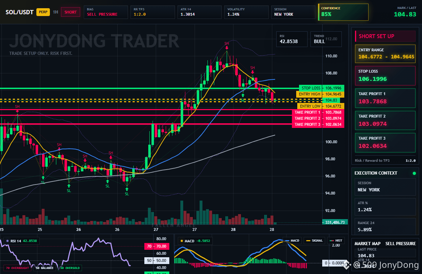Click the green status dot beside Execution Context
This screenshot has width=422, height=274.
(x=414, y=173)
